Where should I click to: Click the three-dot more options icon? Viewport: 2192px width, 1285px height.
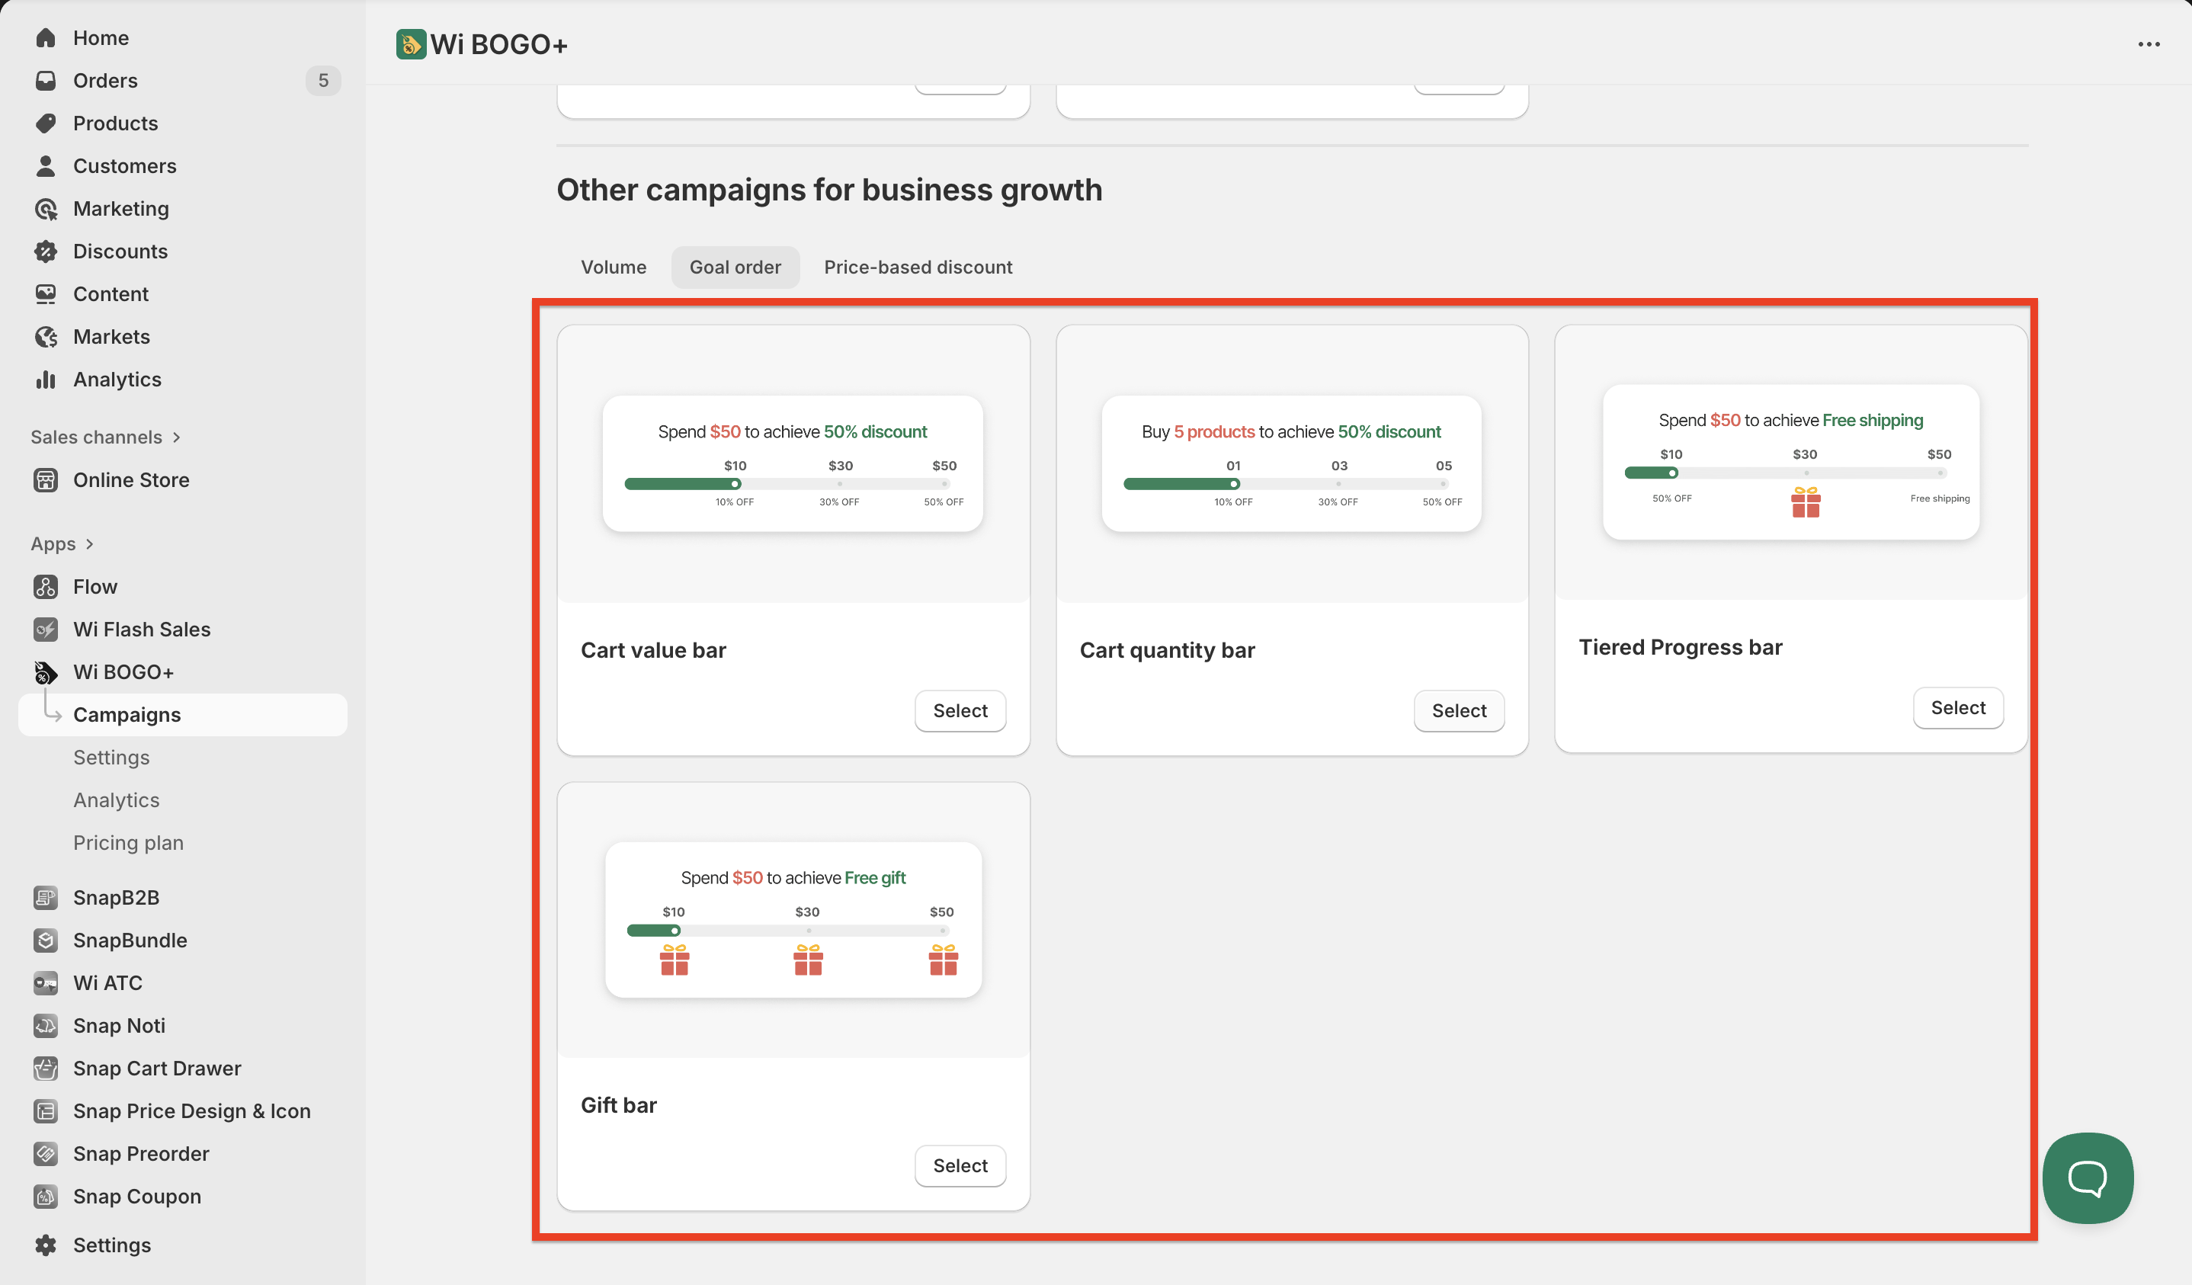(2149, 44)
